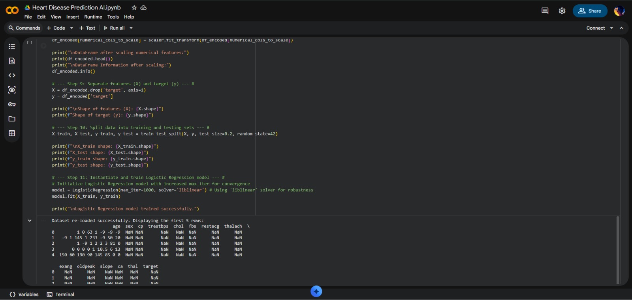Viewport: 632px width, 300px height.
Task: Open the Table of contents sidebar icon
Action: 12,47
